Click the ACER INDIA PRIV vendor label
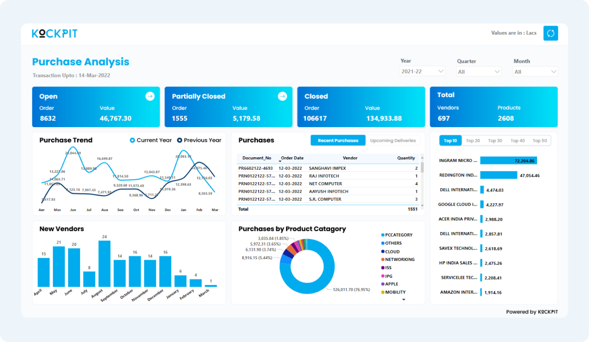The width and height of the screenshot is (589, 342). [x=458, y=219]
